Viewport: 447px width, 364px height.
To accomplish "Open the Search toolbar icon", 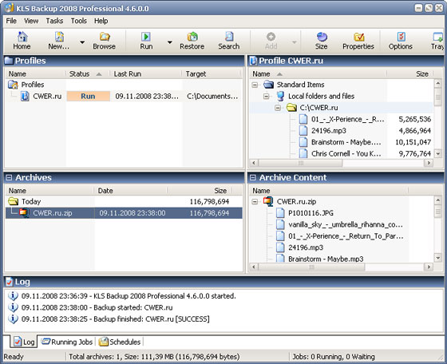I will [x=228, y=41].
